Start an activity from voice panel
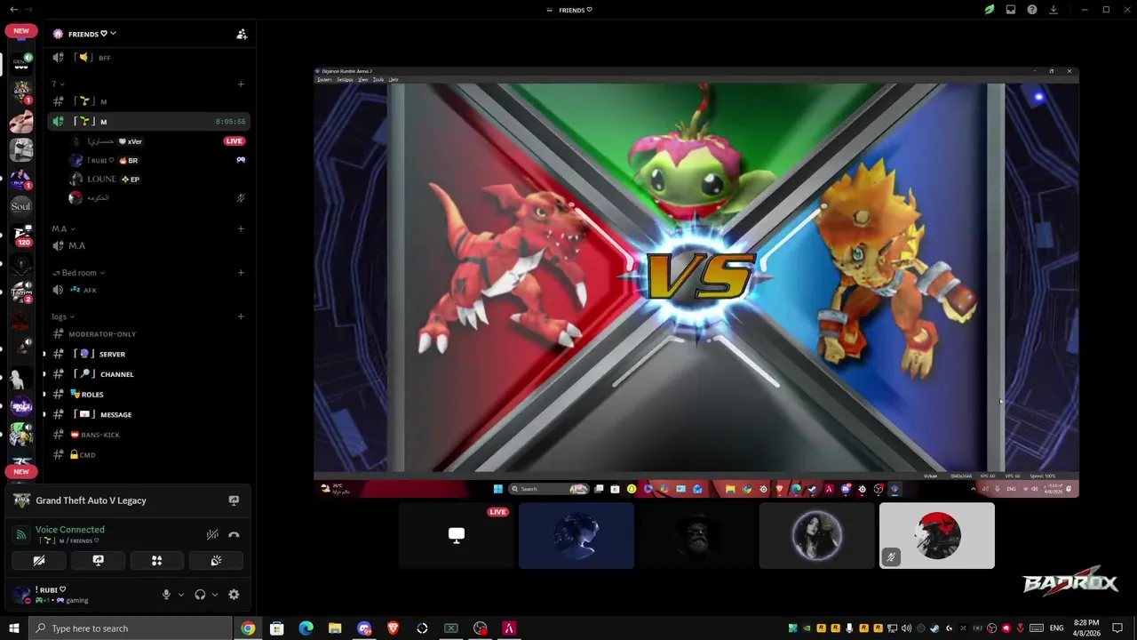 [x=156, y=561]
